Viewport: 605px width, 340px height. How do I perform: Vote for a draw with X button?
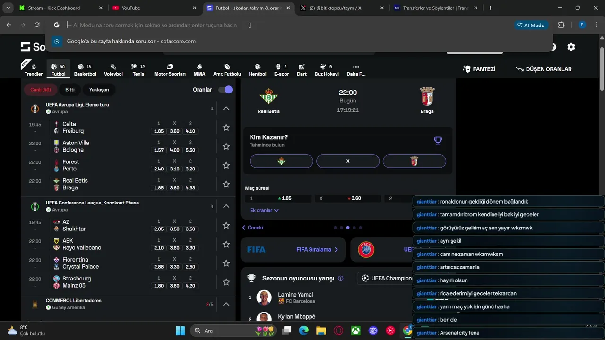(348, 161)
